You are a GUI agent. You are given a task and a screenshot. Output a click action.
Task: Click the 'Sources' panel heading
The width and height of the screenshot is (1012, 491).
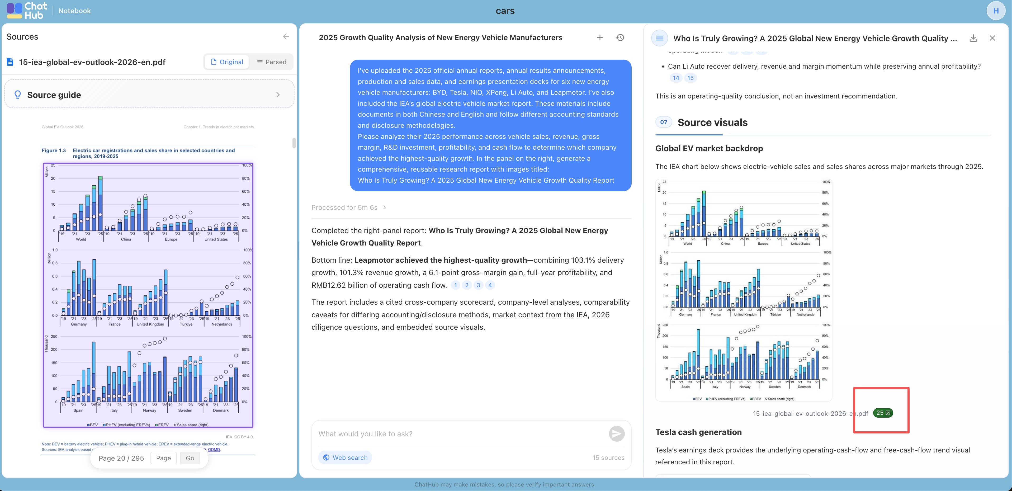[22, 36]
